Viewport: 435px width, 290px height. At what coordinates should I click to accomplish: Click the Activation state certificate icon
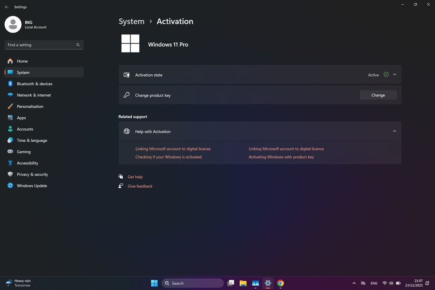[127, 75]
